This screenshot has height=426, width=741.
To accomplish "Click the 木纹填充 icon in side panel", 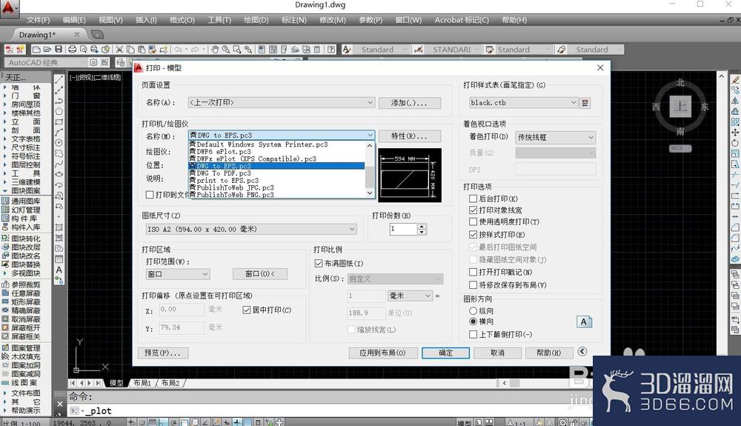I will pyautogui.click(x=6, y=356).
